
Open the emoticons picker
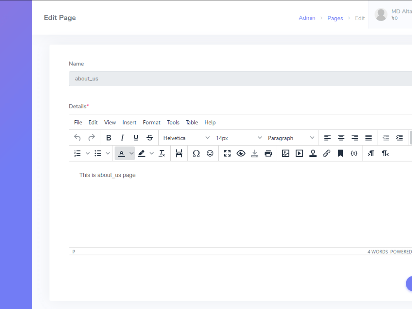click(x=210, y=153)
